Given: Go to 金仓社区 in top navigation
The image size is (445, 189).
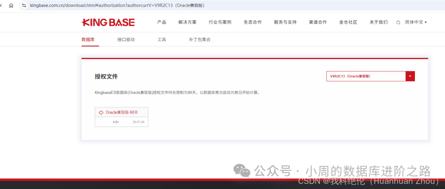Looking at the screenshot, I should click(x=348, y=22).
